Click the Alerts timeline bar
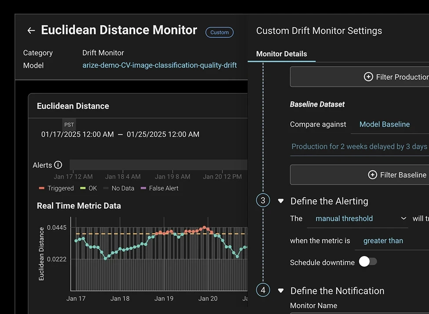This screenshot has height=314, width=429. tap(158, 165)
